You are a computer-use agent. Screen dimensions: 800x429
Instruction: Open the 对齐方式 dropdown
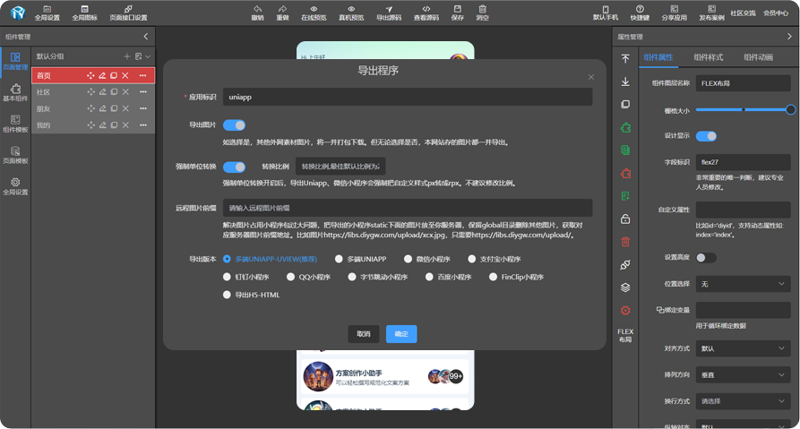coord(743,347)
